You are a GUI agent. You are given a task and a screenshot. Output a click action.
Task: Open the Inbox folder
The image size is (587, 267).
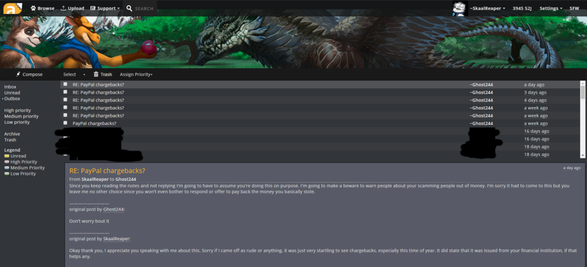pos(11,86)
